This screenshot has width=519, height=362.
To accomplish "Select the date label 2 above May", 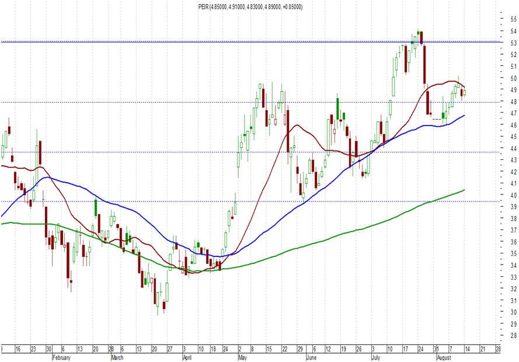I will pos(240,349).
